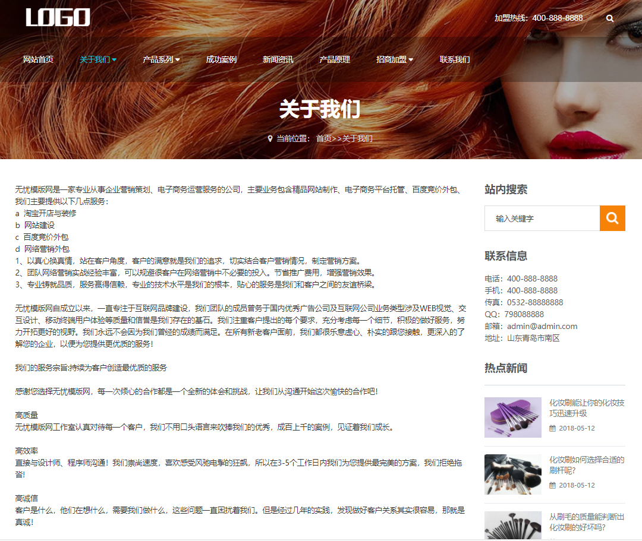Open the 招商加盟 nav menu item

pyautogui.click(x=391, y=59)
